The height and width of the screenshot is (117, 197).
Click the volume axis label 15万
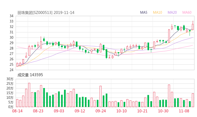point(10,93)
